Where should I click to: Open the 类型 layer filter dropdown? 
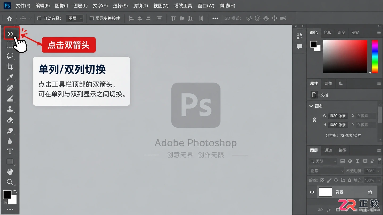(323, 161)
